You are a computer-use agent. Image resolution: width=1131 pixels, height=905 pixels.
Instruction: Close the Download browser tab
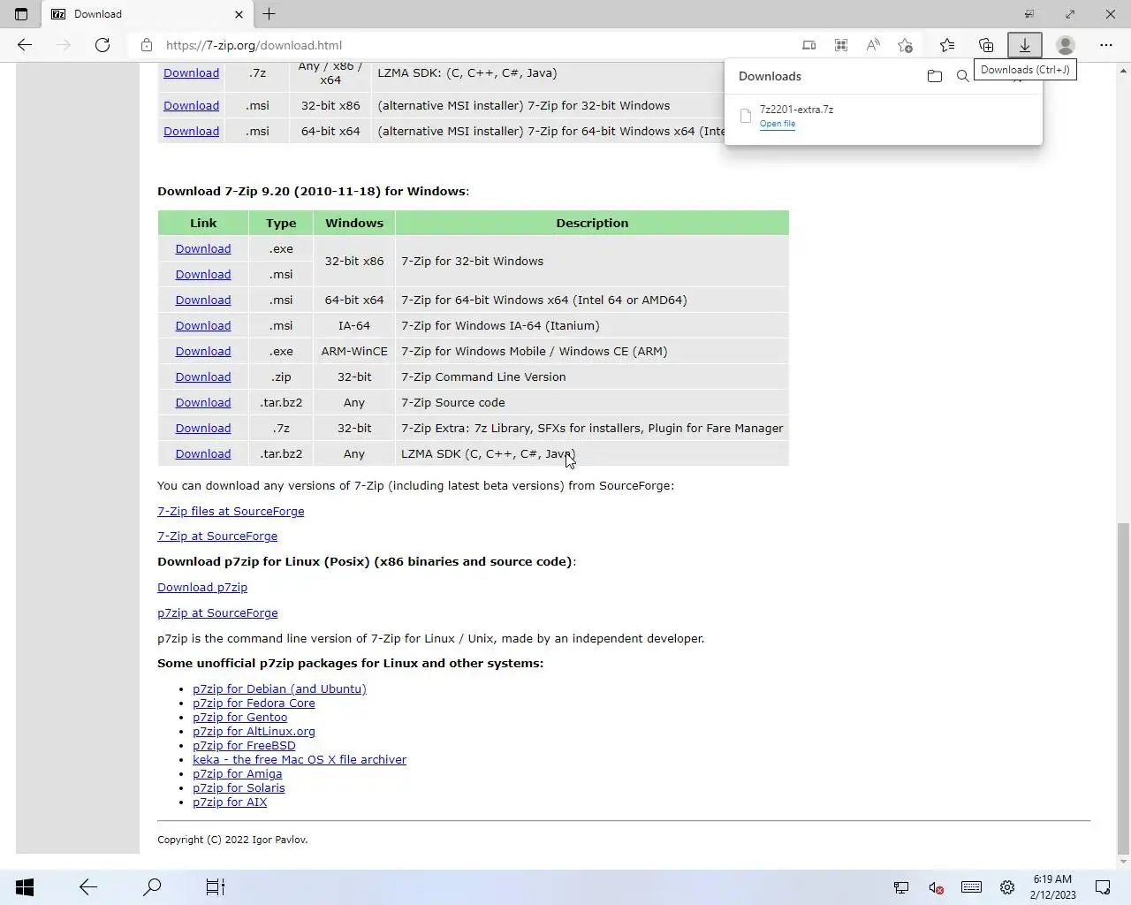(x=239, y=14)
